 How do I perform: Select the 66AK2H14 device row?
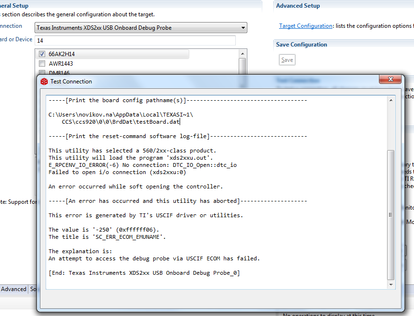pyautogui.click(x=112, y=54)
